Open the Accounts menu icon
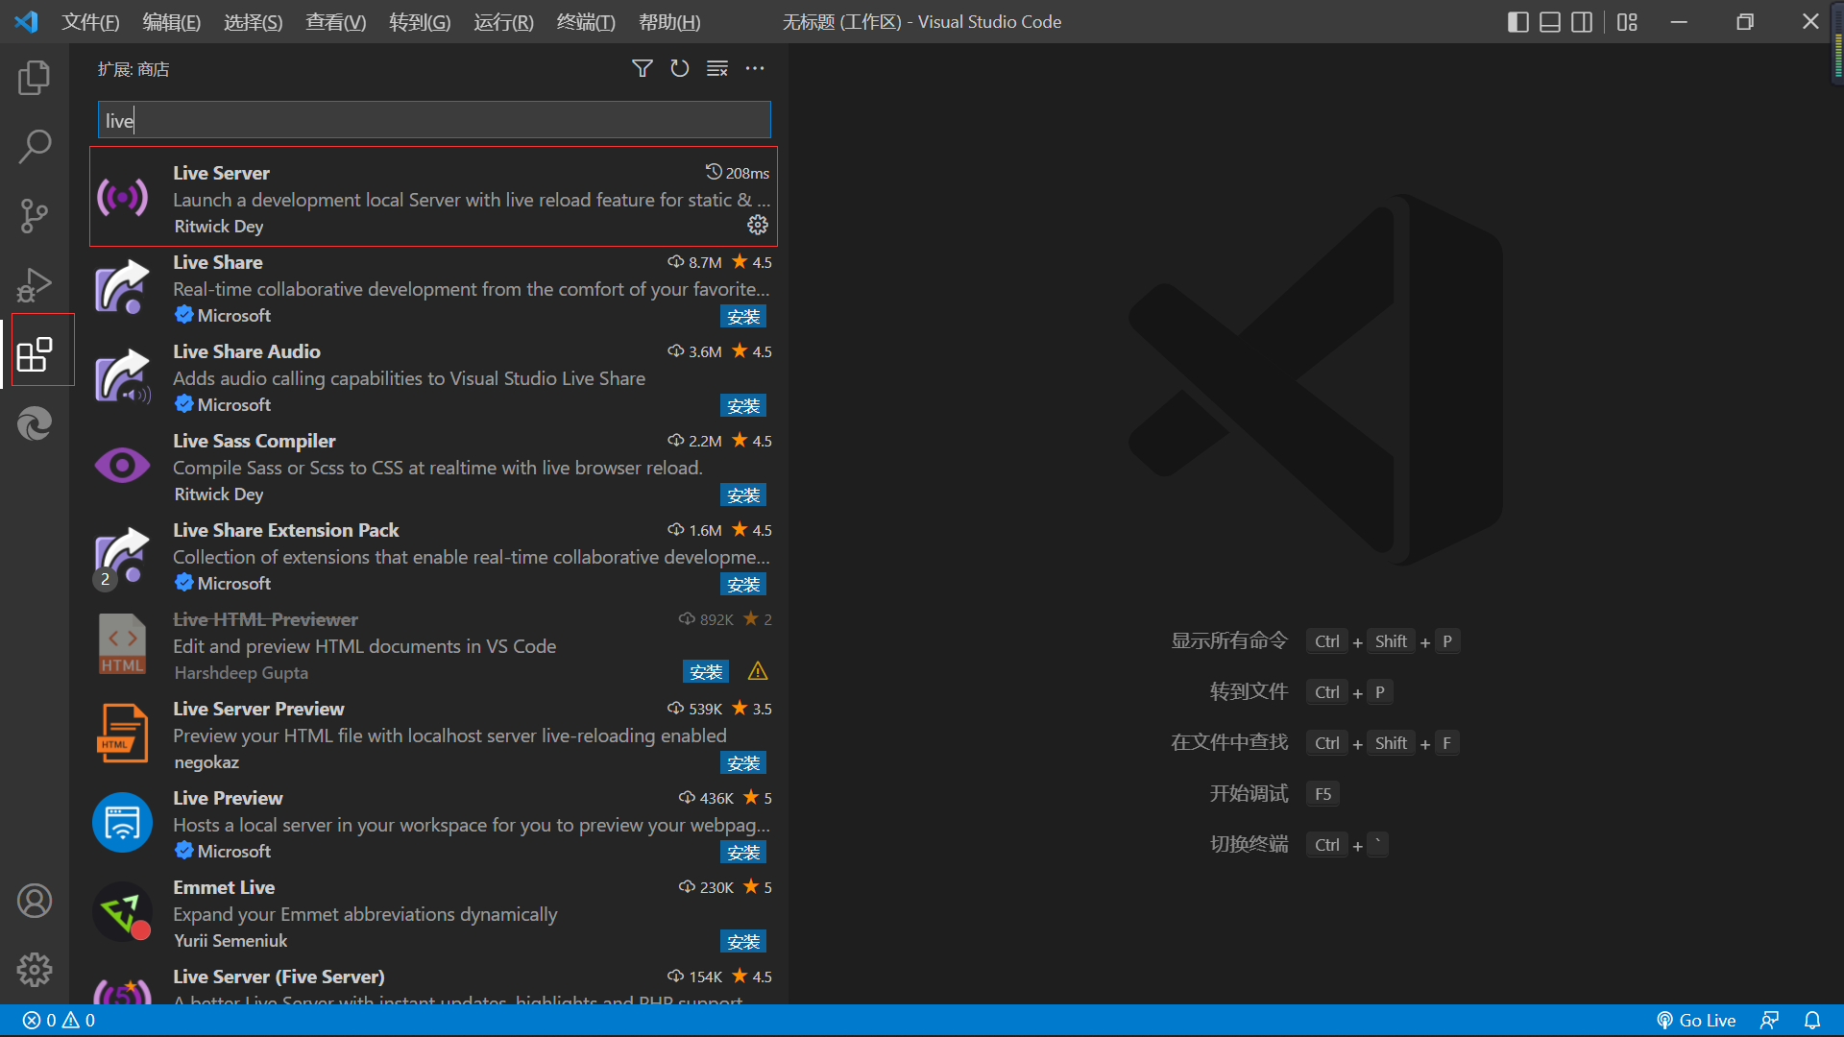The height and width of the screenshot is (1037, 1844). coord(35,901)
